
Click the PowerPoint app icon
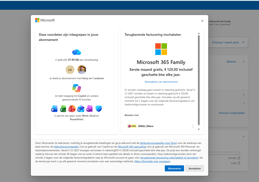click(72, 109)
